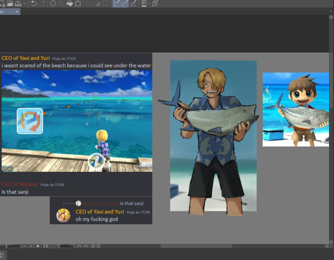The width and height of the screenshot is (334, 260).
Task: Click the blonde avatar beside 'oh my fucking god'
Action: [63, 216]
